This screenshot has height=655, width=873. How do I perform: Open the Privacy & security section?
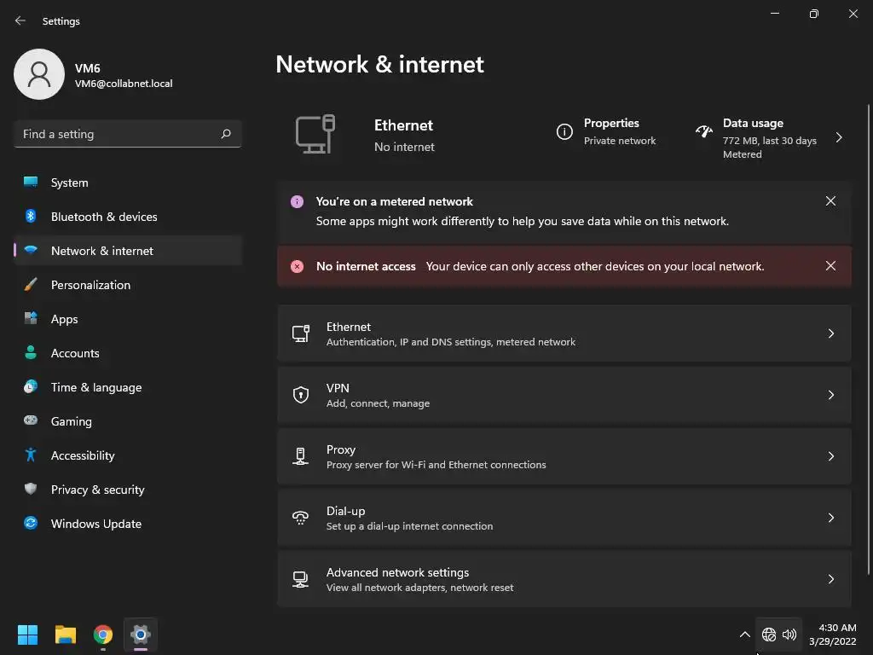point(97,490)
